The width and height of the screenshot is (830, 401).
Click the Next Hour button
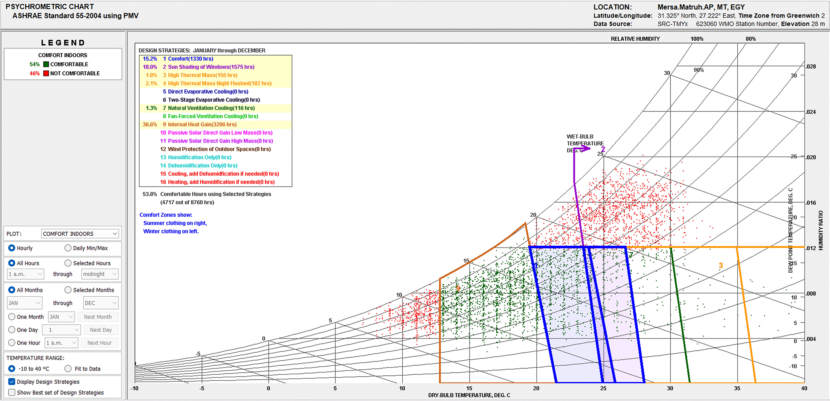pos(100,343)
